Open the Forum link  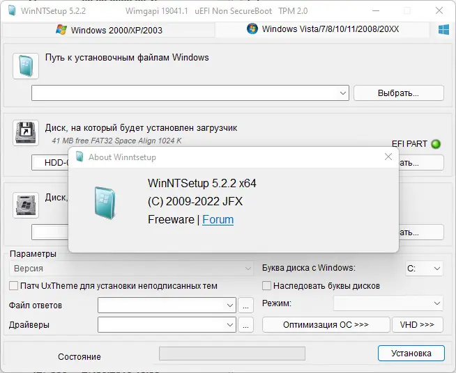(x=218, y=220)
